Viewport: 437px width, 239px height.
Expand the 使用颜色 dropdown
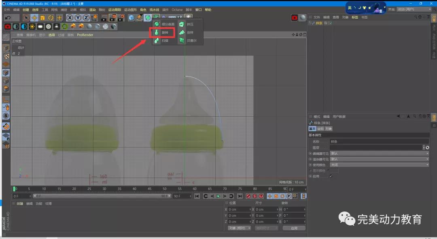pos(379,165)
